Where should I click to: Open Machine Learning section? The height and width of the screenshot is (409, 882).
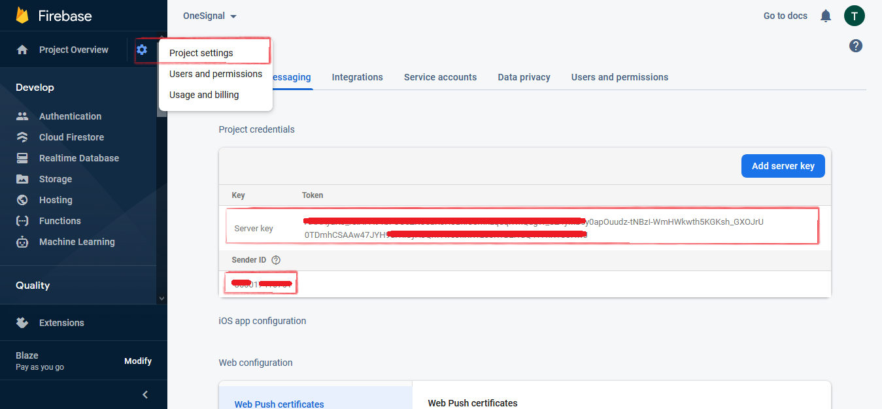pyautogui.click(x=76, y=242)
